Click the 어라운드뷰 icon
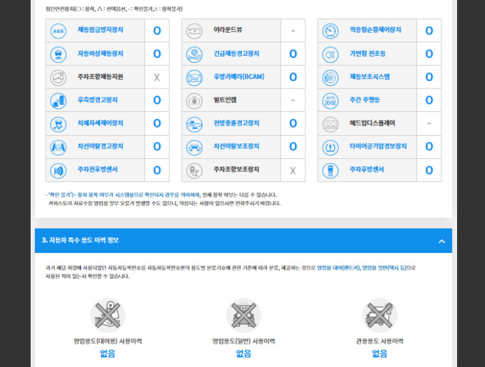This screenshot has height=367, width=485. (194, 31)
